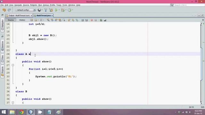Open the Navigator side panel
This screenshot has height=115, width=205.
2,25
